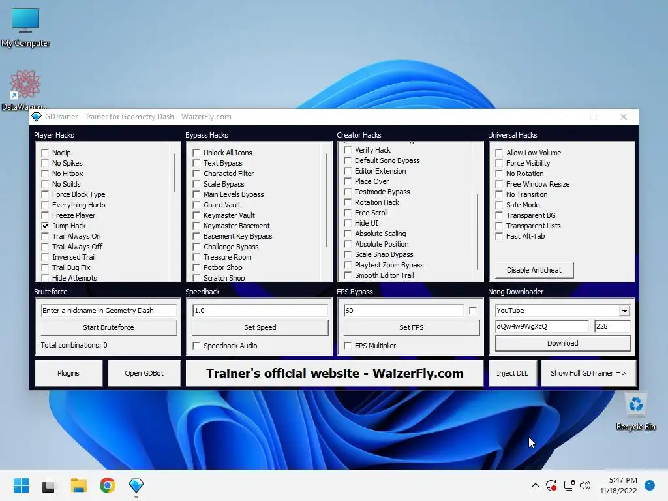Click the Bypass Hacks list scrollbar
The height and width of the screenshot is (501, 668).
coord(326,200)
